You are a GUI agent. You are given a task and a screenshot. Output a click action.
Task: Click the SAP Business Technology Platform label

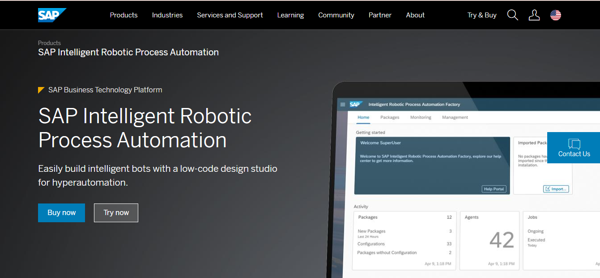[x=105, y=90]
